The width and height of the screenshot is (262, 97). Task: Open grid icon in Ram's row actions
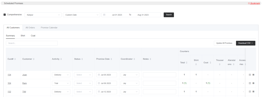(x=253, y=83)
